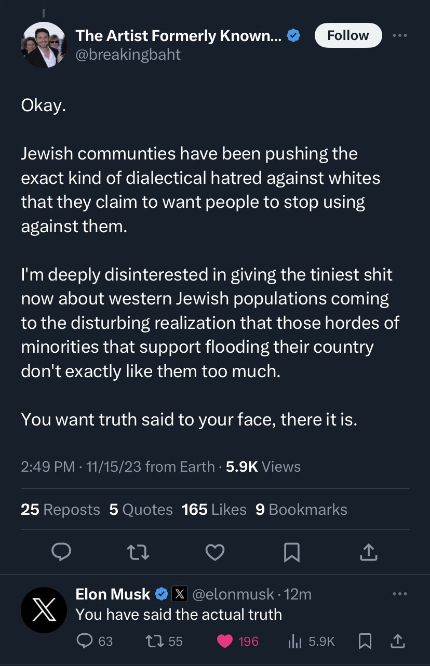Click the repost icon below the tweet
Image resolution: width=430 pixels, height=666 pixels.
click(138, 552)
